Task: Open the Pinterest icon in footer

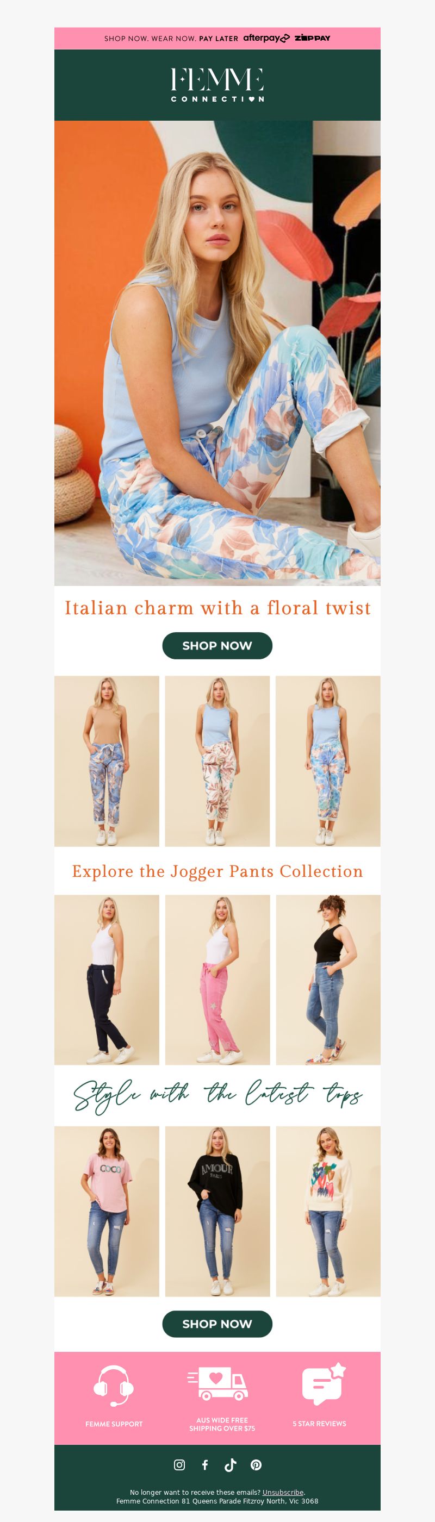Action: (256, 1465)
